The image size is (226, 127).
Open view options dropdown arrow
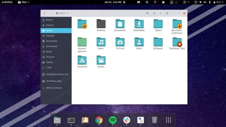click(x=160, y=13)
